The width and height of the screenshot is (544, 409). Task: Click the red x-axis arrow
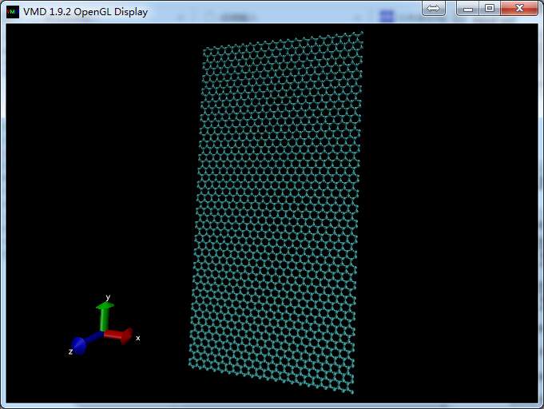click(x=119, y=336)
